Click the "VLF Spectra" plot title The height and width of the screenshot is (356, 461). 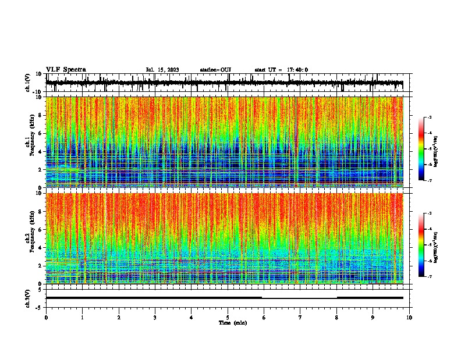coord(66,70)
